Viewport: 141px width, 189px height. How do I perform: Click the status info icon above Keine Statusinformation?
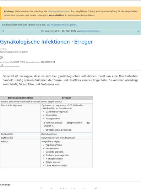click(2, 65)
